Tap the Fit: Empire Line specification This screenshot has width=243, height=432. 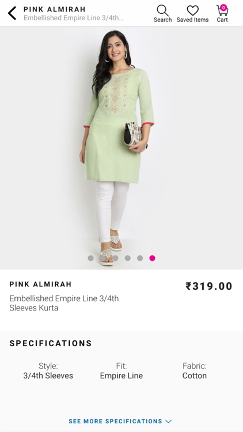121,371
